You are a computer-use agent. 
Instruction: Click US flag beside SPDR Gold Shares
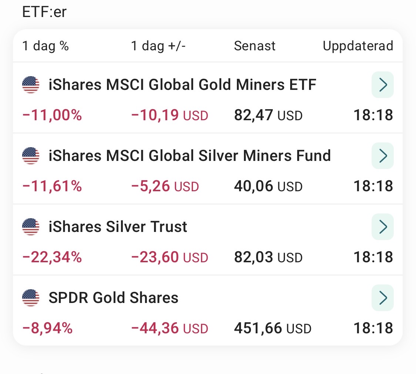31,298
